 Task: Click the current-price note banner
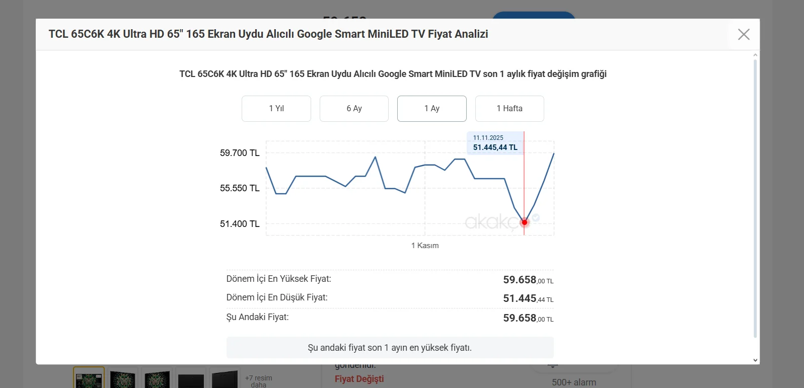[x=390, y=348]
